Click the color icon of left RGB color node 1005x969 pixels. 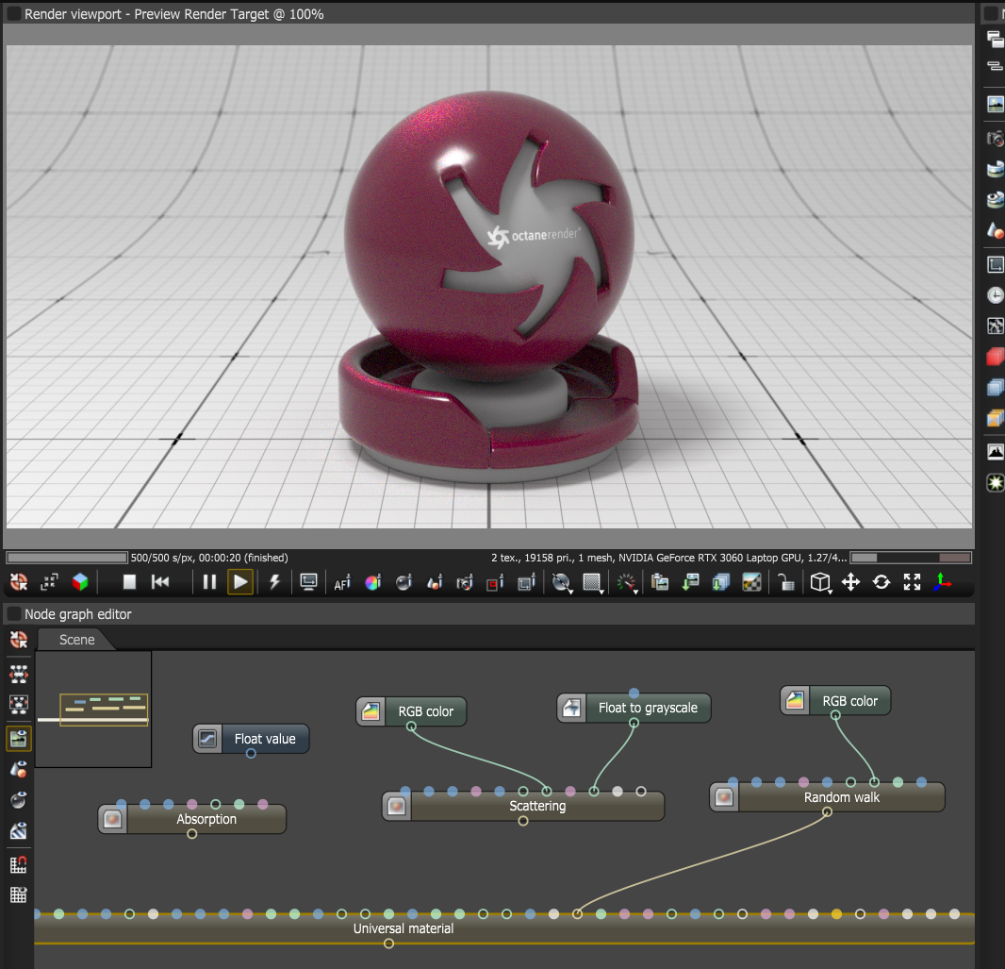371,711
